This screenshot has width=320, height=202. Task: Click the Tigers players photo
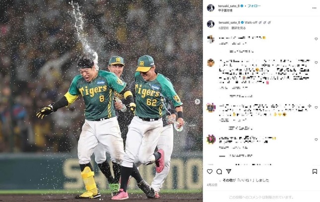(x=101, y=101)
